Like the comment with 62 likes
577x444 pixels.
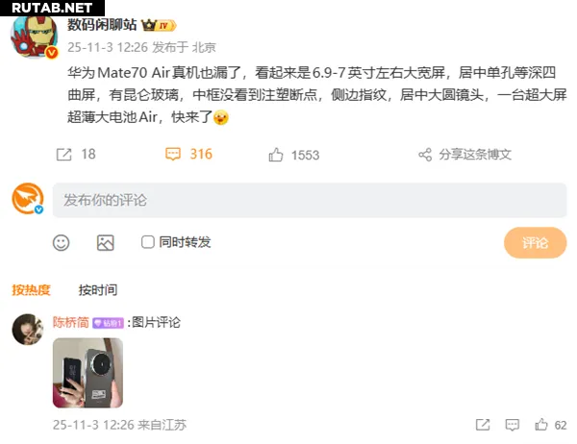click(x=541, y=425)
